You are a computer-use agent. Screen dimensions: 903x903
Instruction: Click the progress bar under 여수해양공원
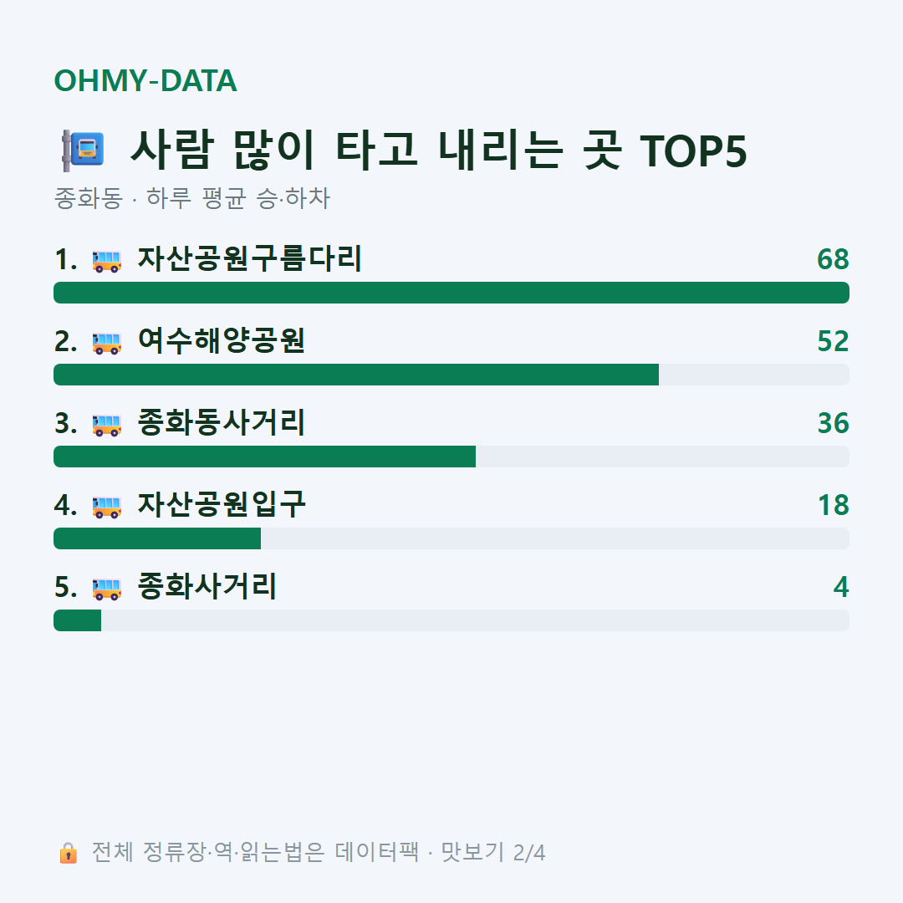(x=451, y=375)
